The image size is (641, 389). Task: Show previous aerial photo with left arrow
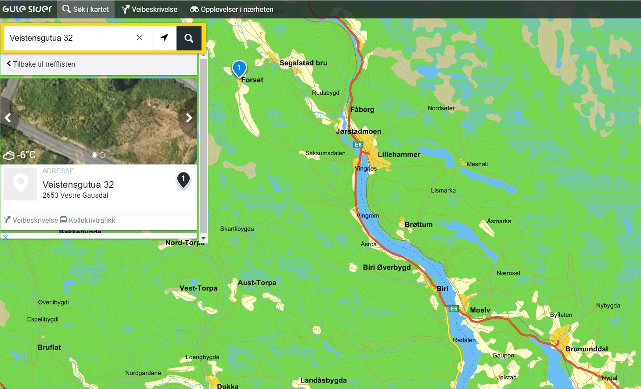pyautogui.click(x=8, y=118)
